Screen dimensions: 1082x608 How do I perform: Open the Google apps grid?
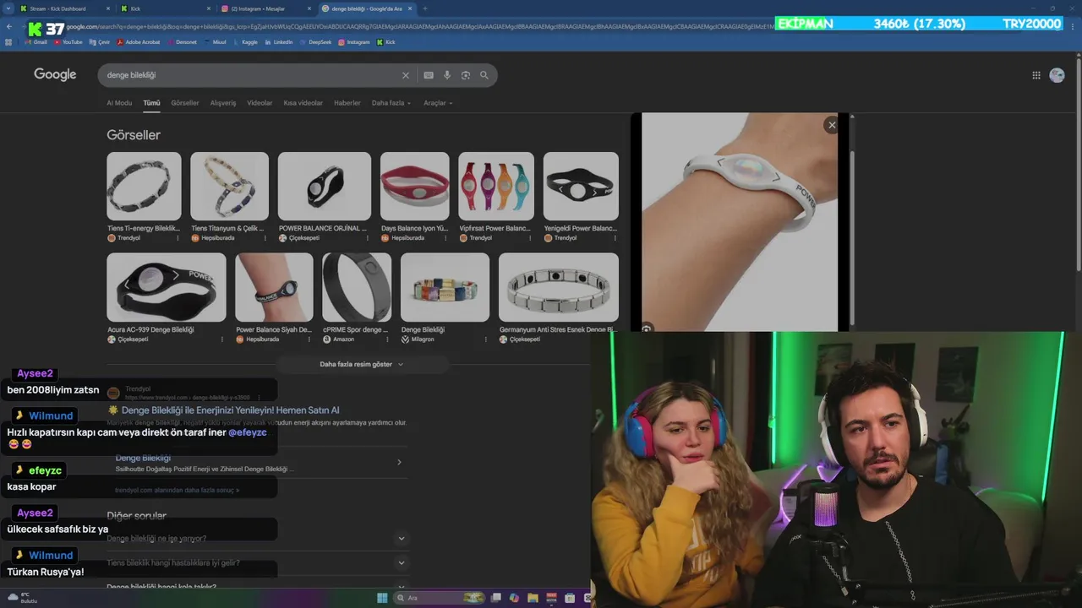[x=1036, y=75]
